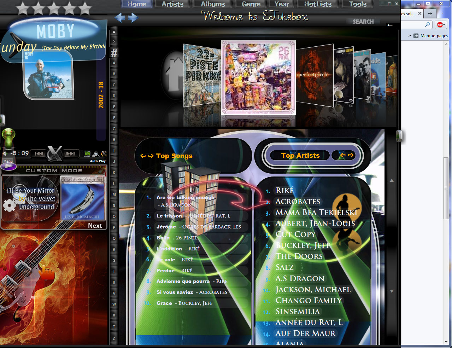Image resolution: width=452 pixels, height=348 pixels.
Task: Click the 26 Pinel center album cover
Action: pos(258,77)
